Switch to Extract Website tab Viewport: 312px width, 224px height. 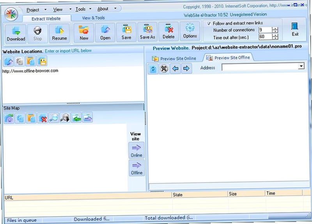coord(46,18)
